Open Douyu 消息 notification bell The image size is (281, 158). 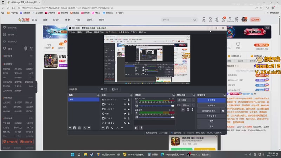[x=223, y=19]
